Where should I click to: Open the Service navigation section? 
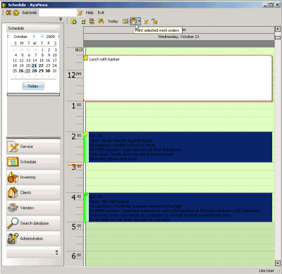[33, 147]
